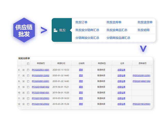Sort by the 单据时间 column header
This screenshot has height=126, width=168.
point(60,63)
